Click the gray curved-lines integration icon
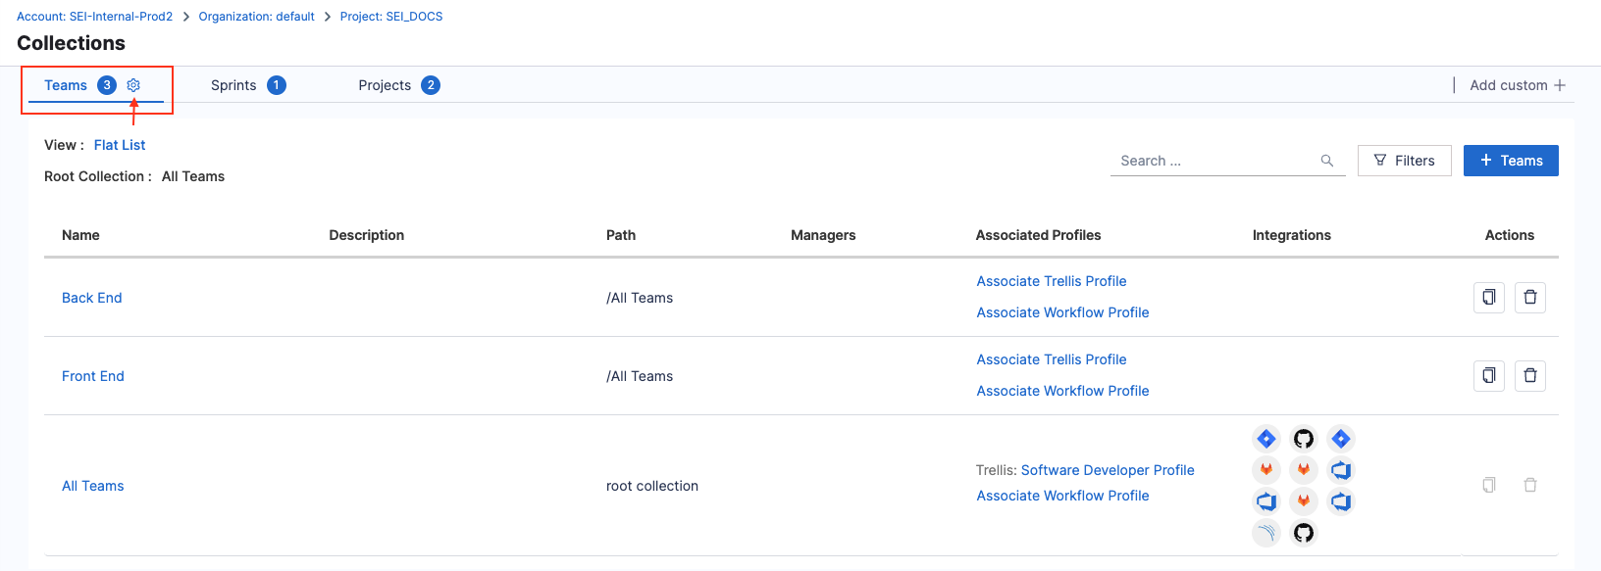 [1266, 533]
